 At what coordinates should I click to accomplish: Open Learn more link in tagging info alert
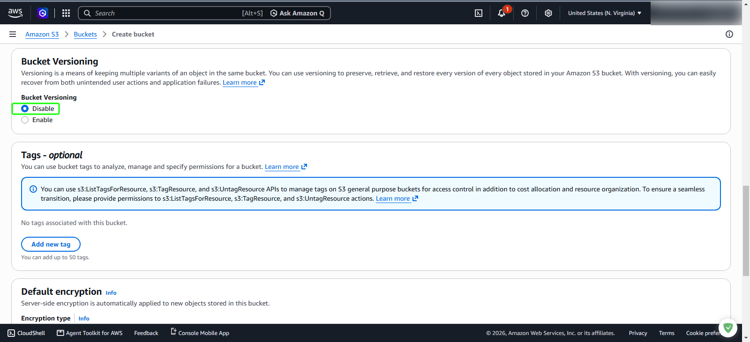point(397,198)
